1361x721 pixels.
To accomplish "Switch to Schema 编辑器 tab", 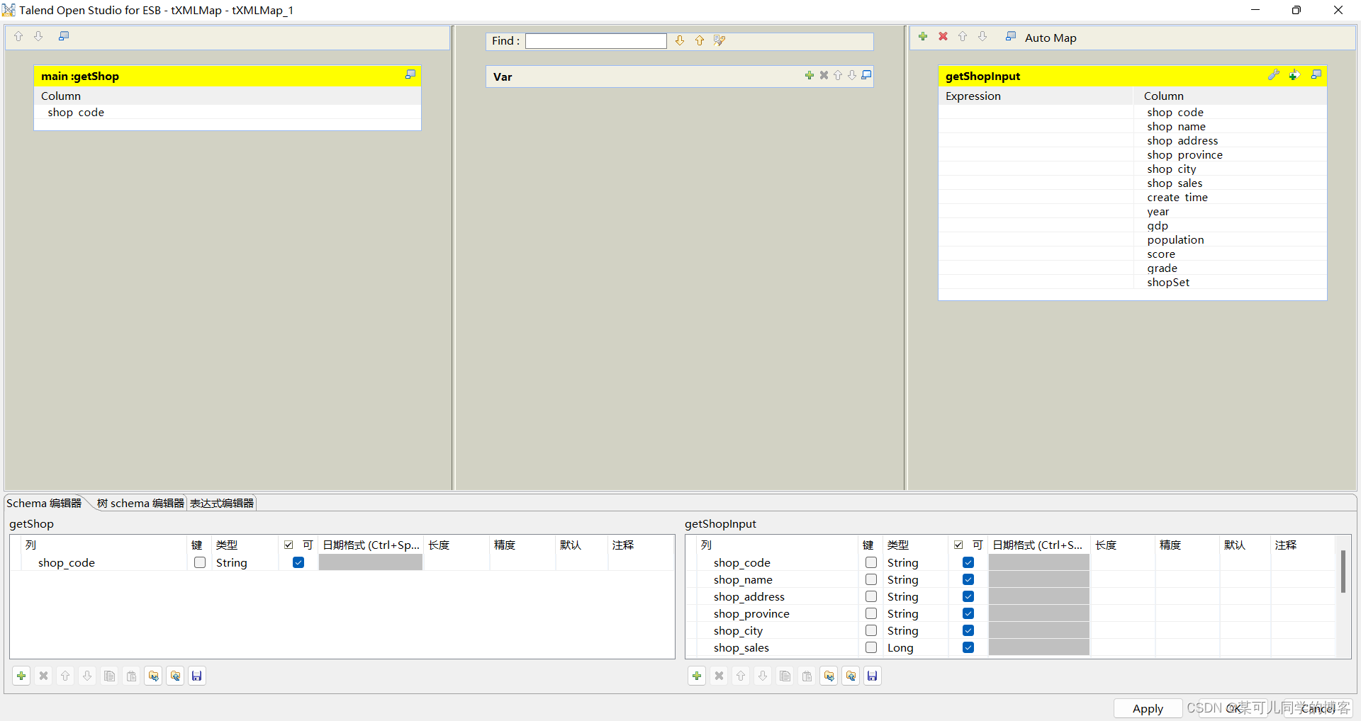I will [x=44, y=503].
